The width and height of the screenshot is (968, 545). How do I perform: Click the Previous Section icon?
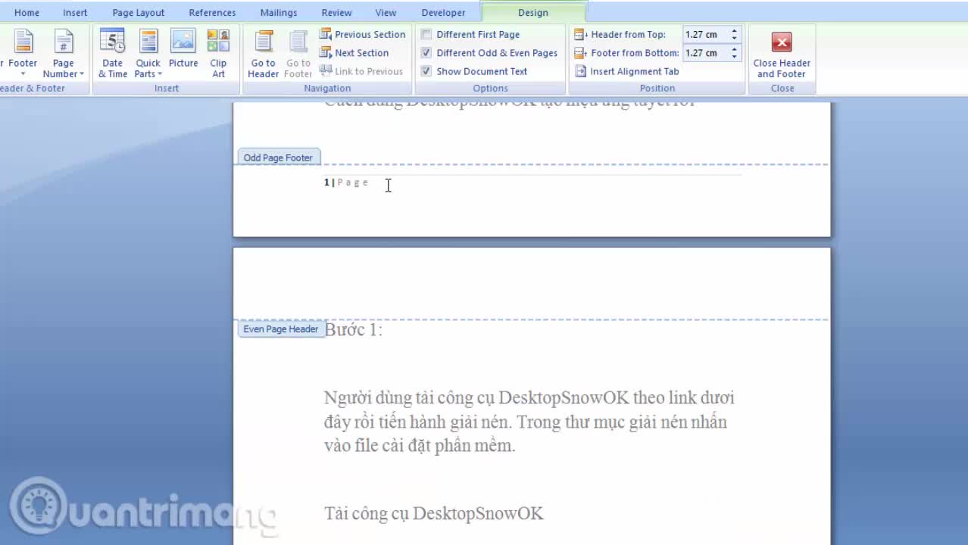coord(326,34)
